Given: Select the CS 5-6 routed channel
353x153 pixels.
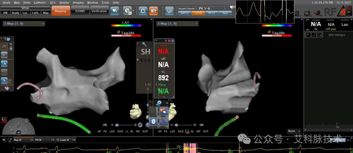Looking at the screenshot, I should click(x=198, y=13).
